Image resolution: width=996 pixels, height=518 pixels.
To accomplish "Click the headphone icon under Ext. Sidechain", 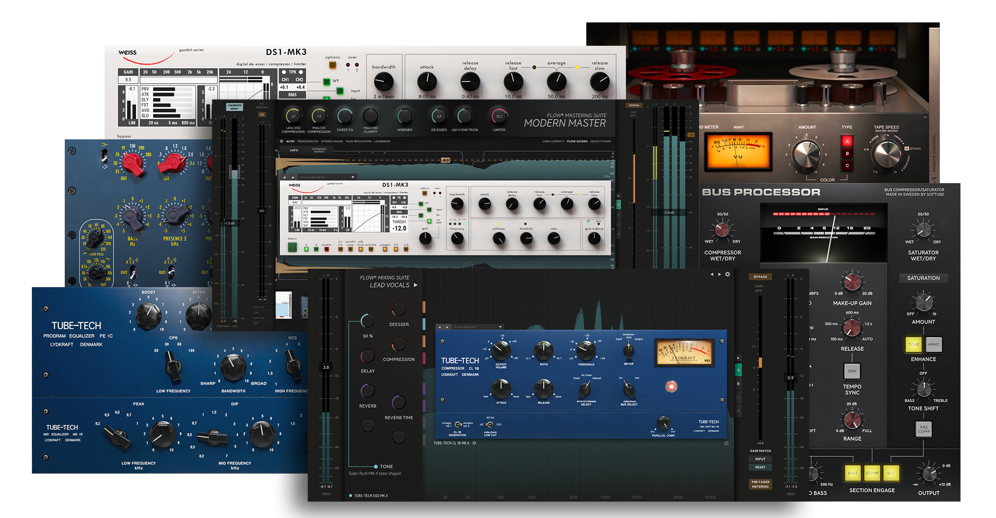I will [262, 114].
